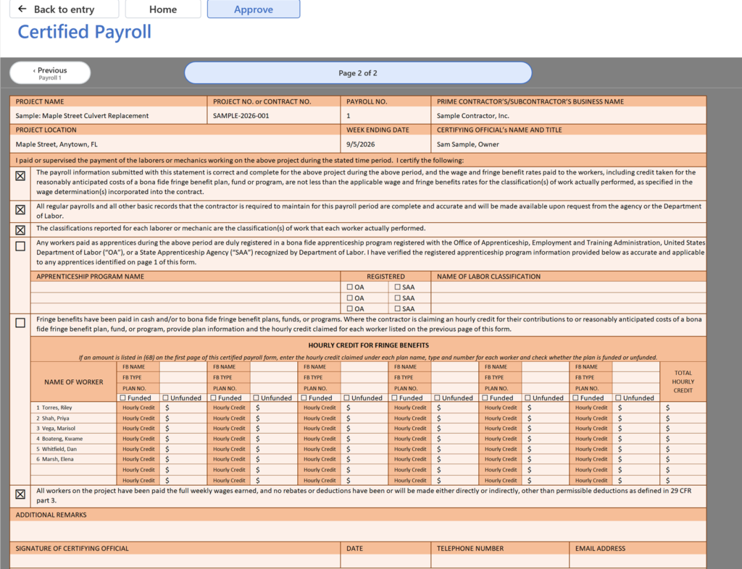Check OA in first apprenticeship row
The width and height of the screenshot is (742, 569).
click(x=350, y=287)
